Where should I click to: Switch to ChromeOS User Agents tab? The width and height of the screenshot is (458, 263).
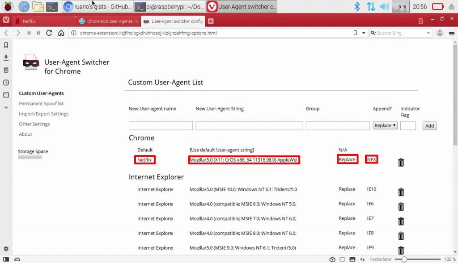pos(109,21)
